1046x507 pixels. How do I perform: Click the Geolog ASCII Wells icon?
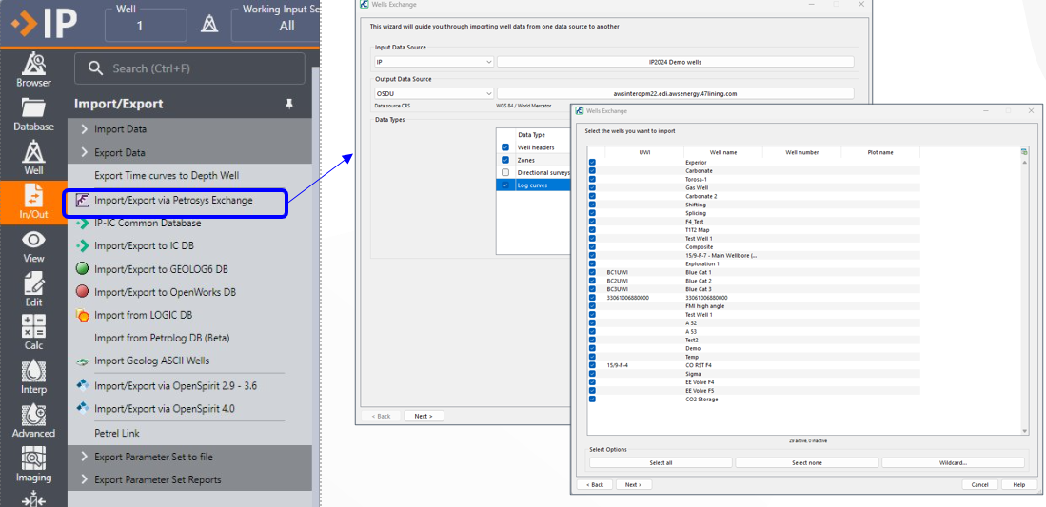click(x=83, y=361)
